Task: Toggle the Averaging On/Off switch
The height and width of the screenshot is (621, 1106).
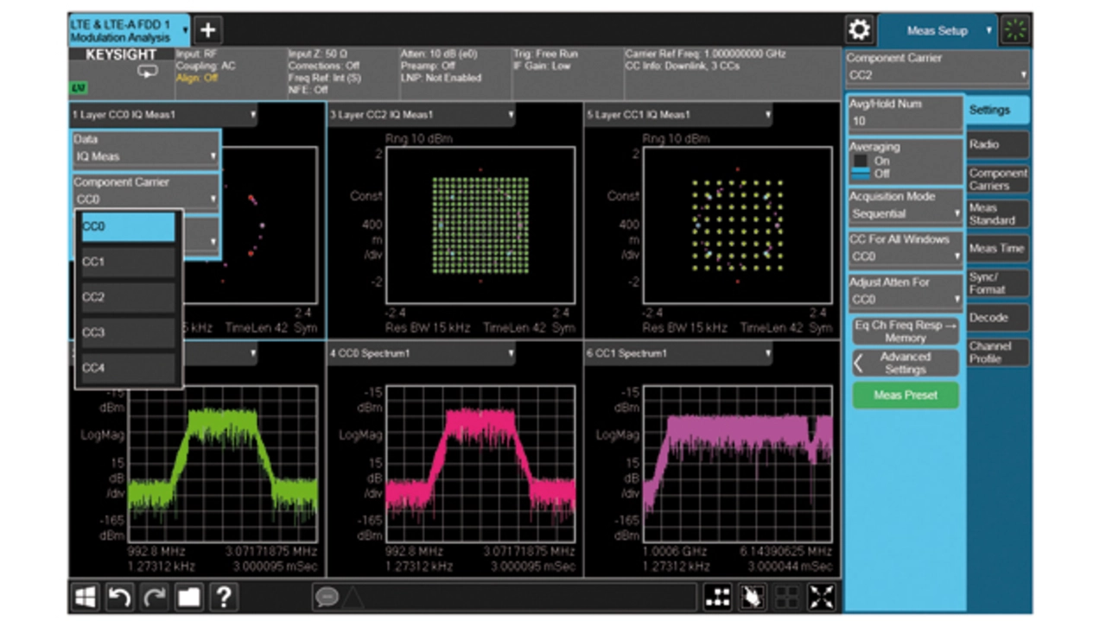Action: (861, 167)
